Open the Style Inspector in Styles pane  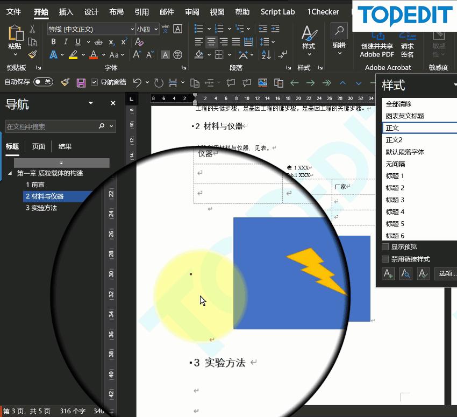tap(405, 274)
